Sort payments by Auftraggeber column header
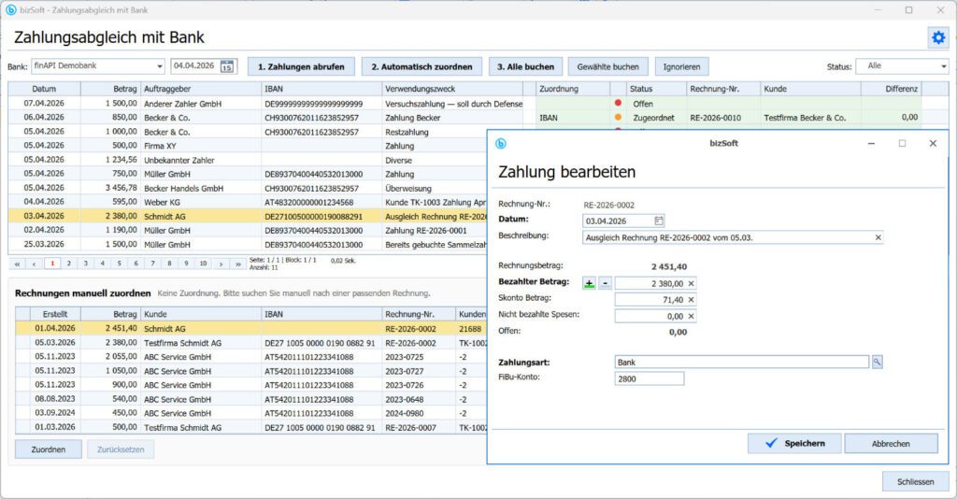Screen dimensions: 957x499 point(202,89)
